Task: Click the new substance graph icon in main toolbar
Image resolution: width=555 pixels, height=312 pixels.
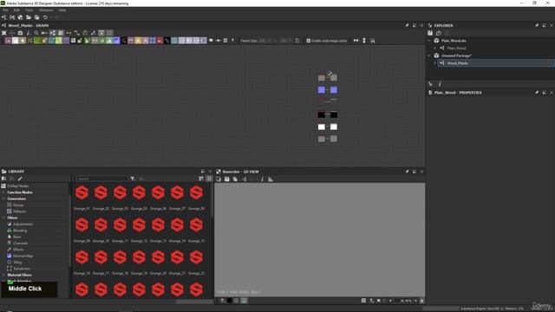Action: click(x=3, y=17)
